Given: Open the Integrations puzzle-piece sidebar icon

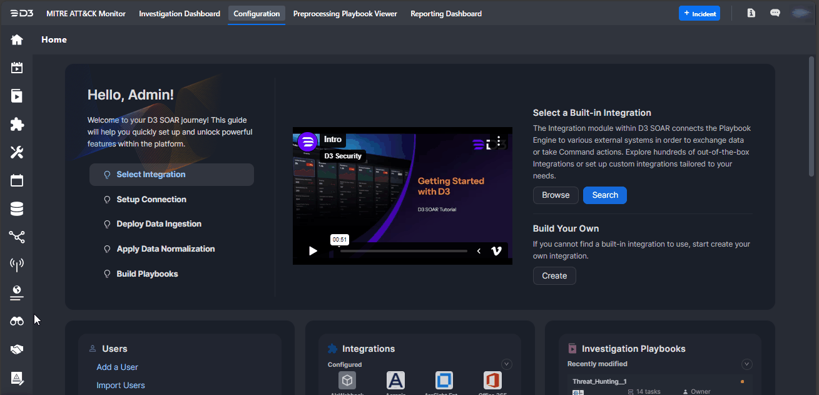Looking at the screenshot, I should point(17,124).
